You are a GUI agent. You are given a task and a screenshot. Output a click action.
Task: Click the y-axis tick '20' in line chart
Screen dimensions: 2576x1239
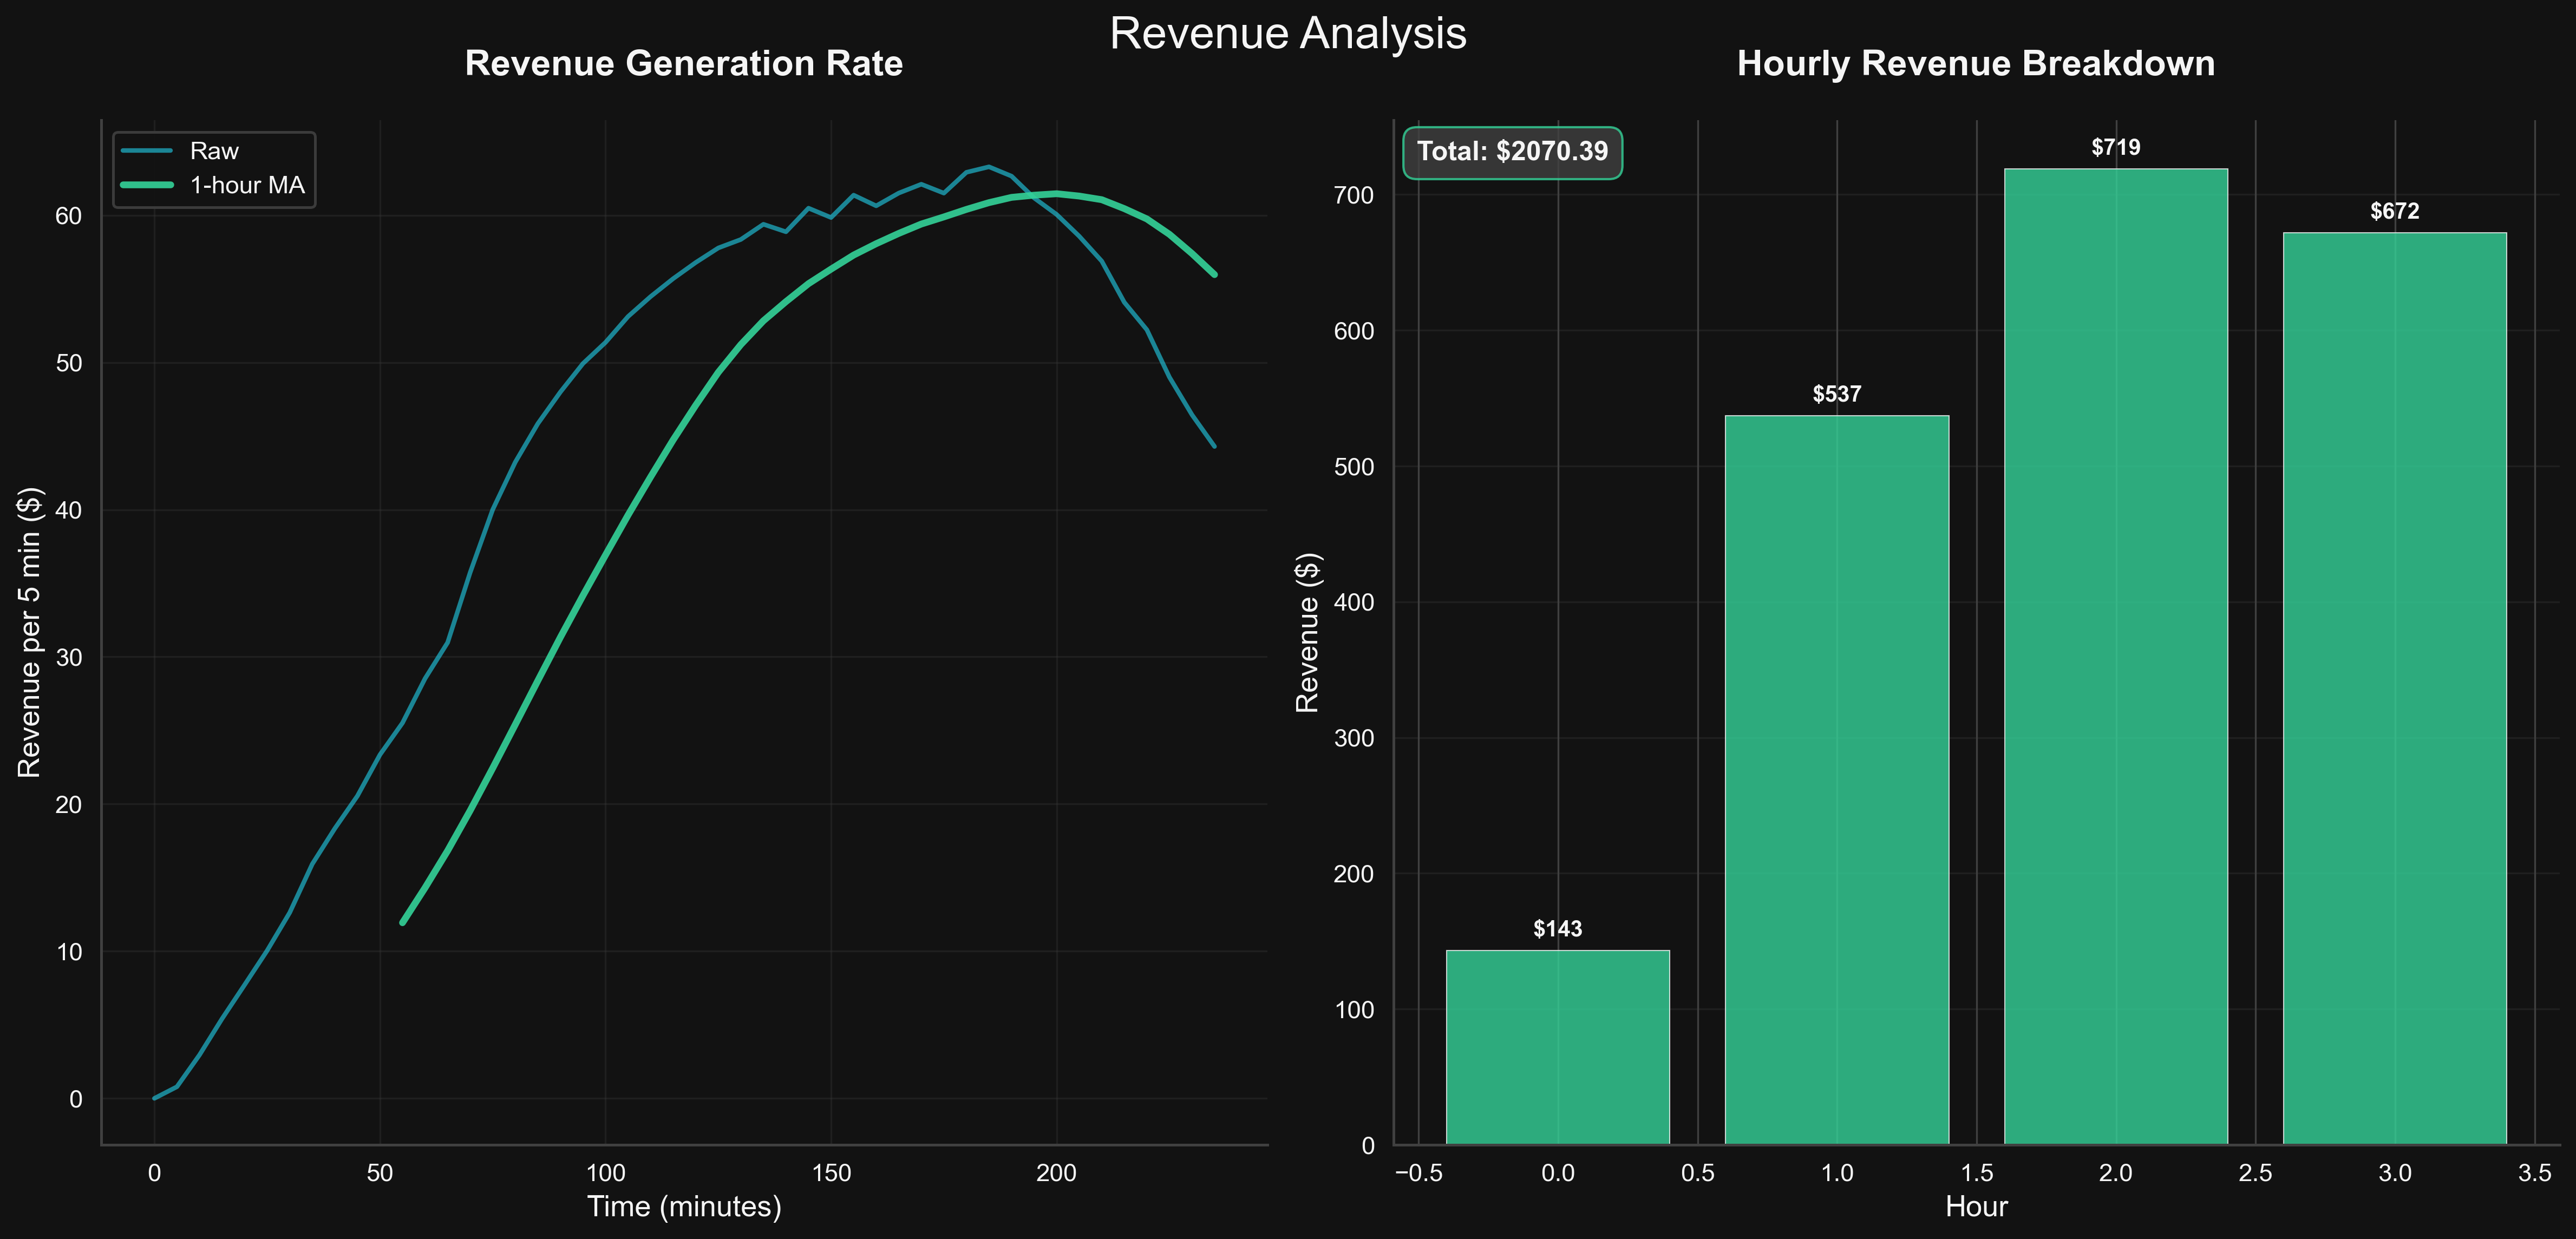pyautogui.click(x=69, y=805)
